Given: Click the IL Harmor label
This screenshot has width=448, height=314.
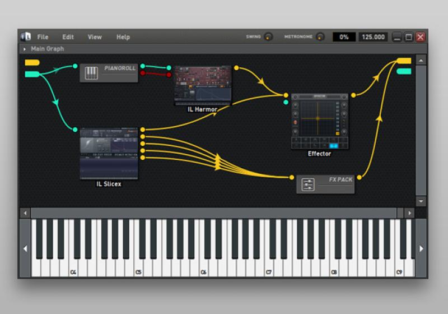Looking at the screenshot, I should (x=202, y=109).
